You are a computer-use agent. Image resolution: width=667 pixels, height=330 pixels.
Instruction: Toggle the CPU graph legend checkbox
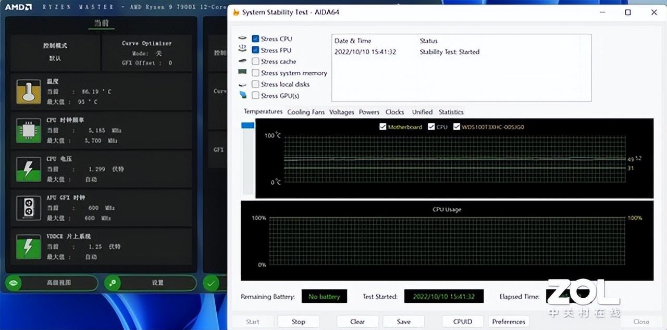point(431,126)
